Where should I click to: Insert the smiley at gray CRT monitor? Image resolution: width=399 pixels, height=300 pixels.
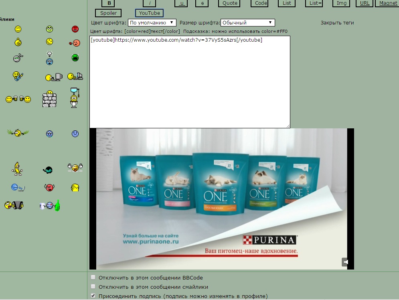click(54, 77)
